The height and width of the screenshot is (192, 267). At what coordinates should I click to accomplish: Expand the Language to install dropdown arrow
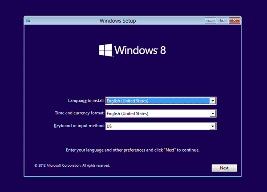point(213,101)
